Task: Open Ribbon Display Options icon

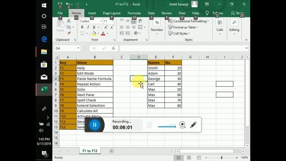Action: pyautogui.click(x=207, y=4)
